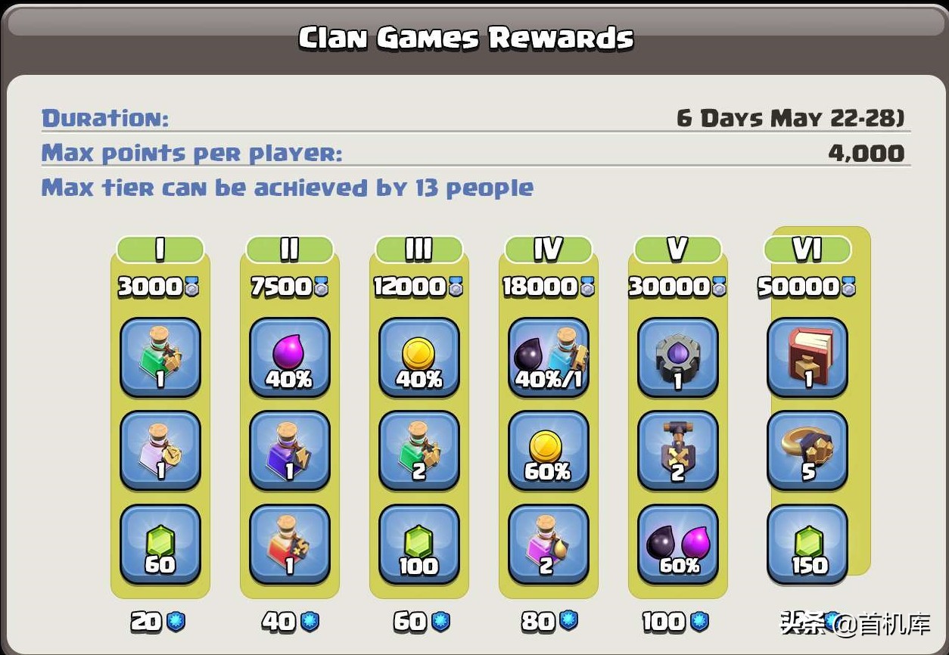Viewport: 949px width, 655px height.
Task: Choose the 40%/1 dark elixir potion reward
Action: [x=549, y=358]
